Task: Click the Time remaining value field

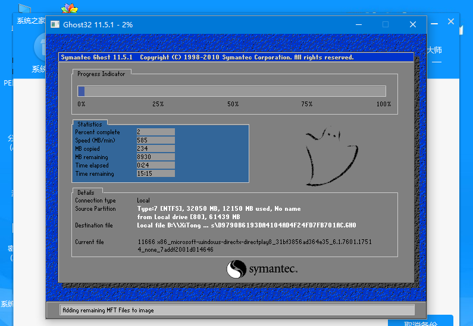Action: 155,173
